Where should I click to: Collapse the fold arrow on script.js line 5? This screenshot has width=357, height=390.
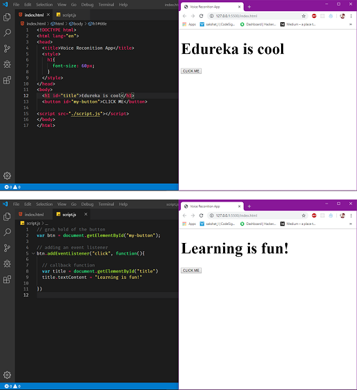coord(33,253)
